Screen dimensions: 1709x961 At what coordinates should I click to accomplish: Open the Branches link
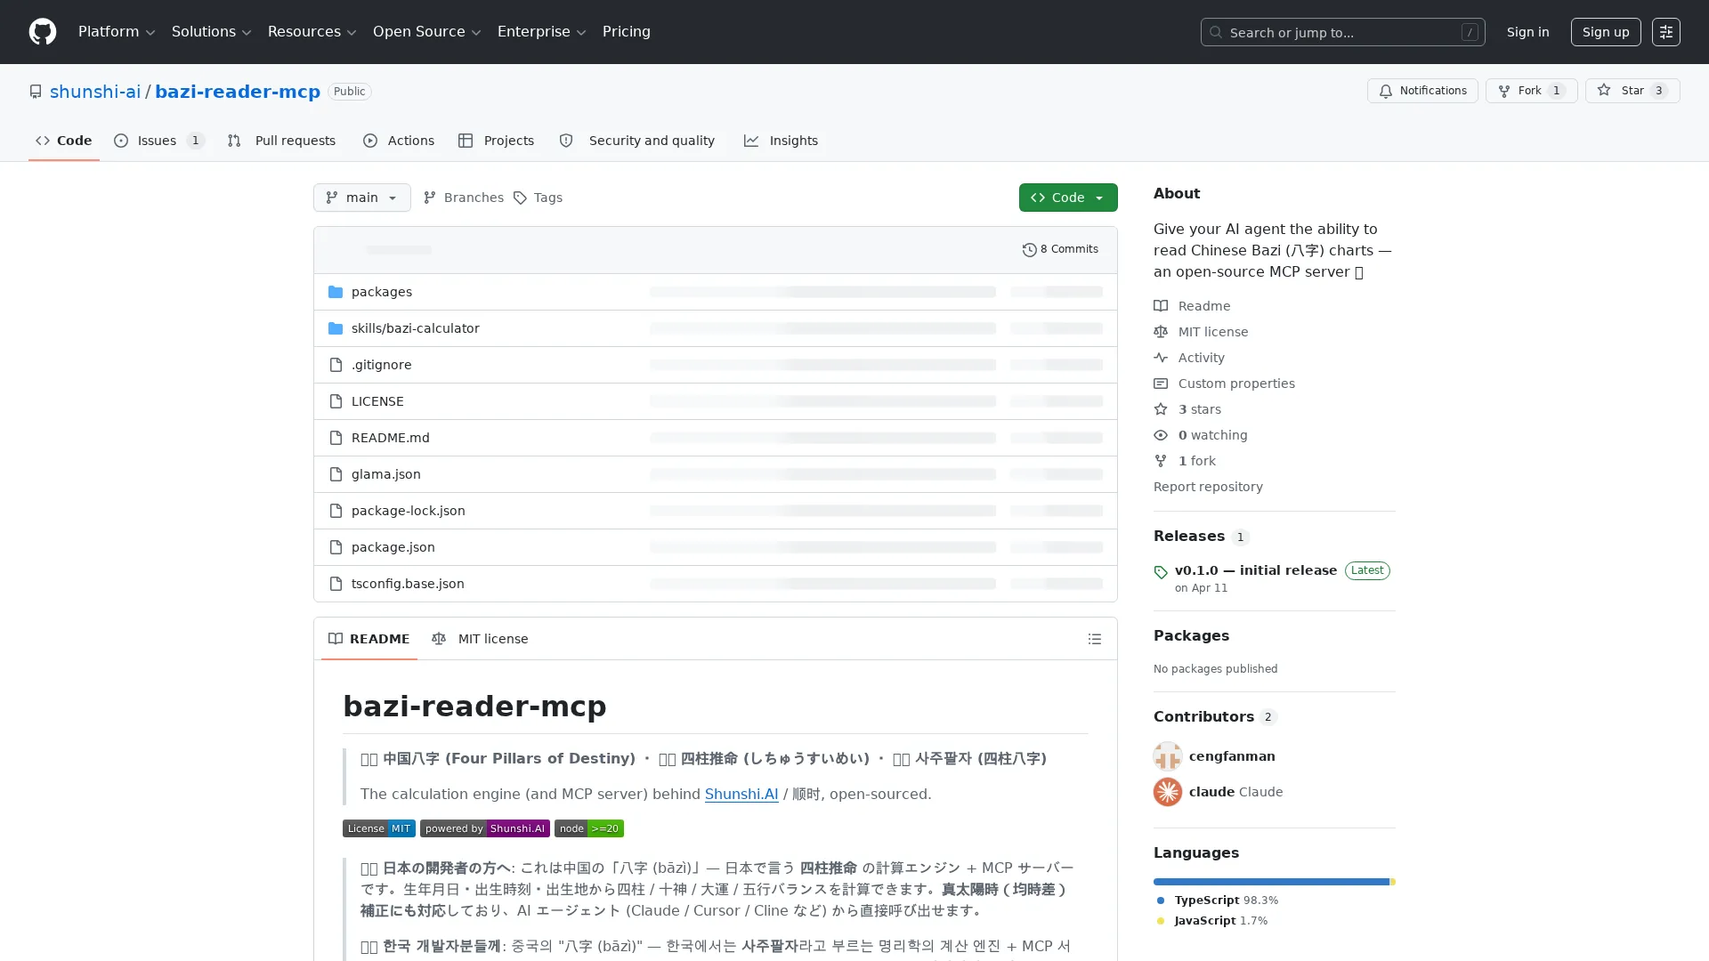coord(464,198)
